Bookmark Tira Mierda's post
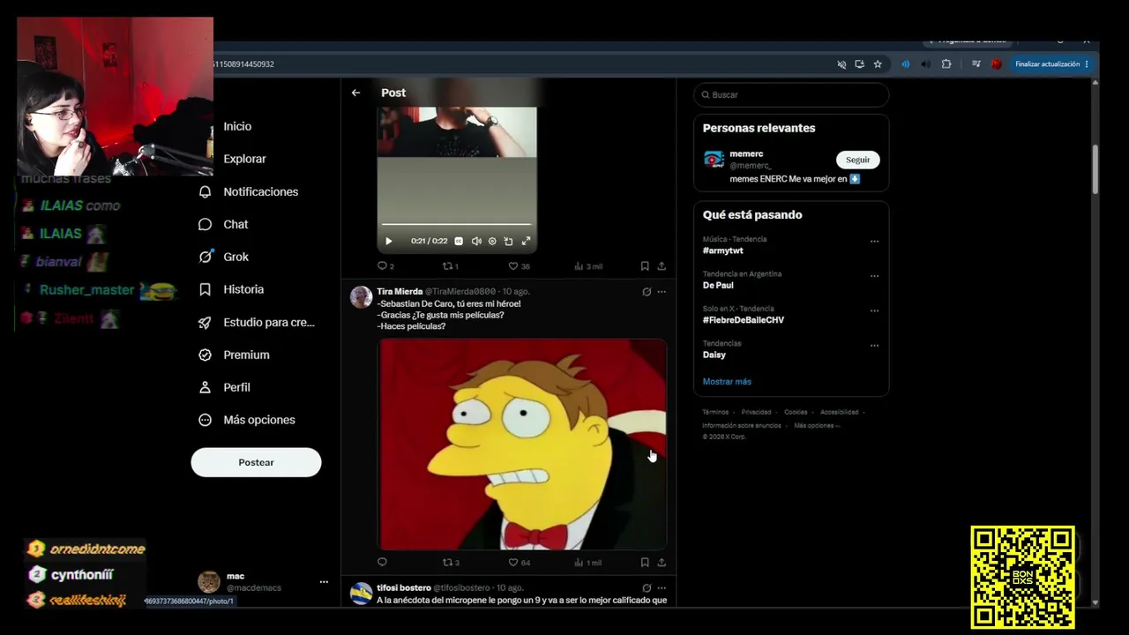 (645, 562)
